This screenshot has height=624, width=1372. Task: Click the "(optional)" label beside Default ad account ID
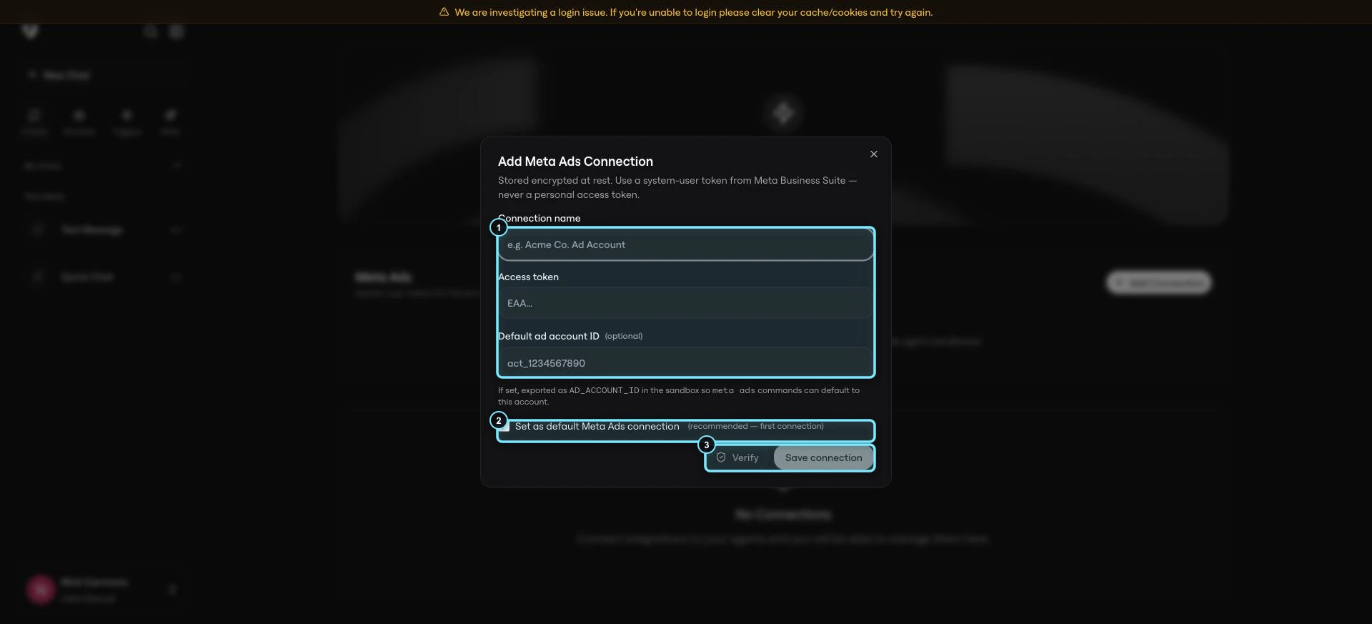(x=623, y=337)
